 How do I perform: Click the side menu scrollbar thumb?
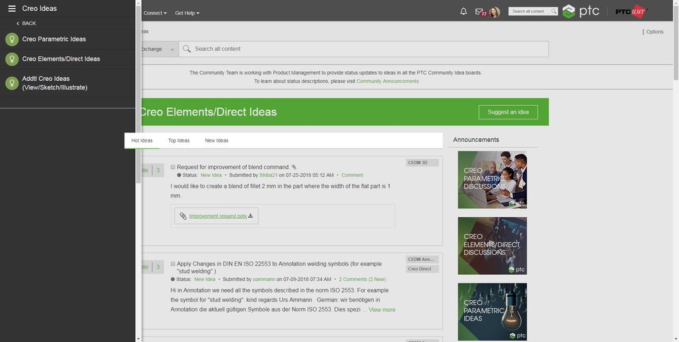tap(139, 94)
